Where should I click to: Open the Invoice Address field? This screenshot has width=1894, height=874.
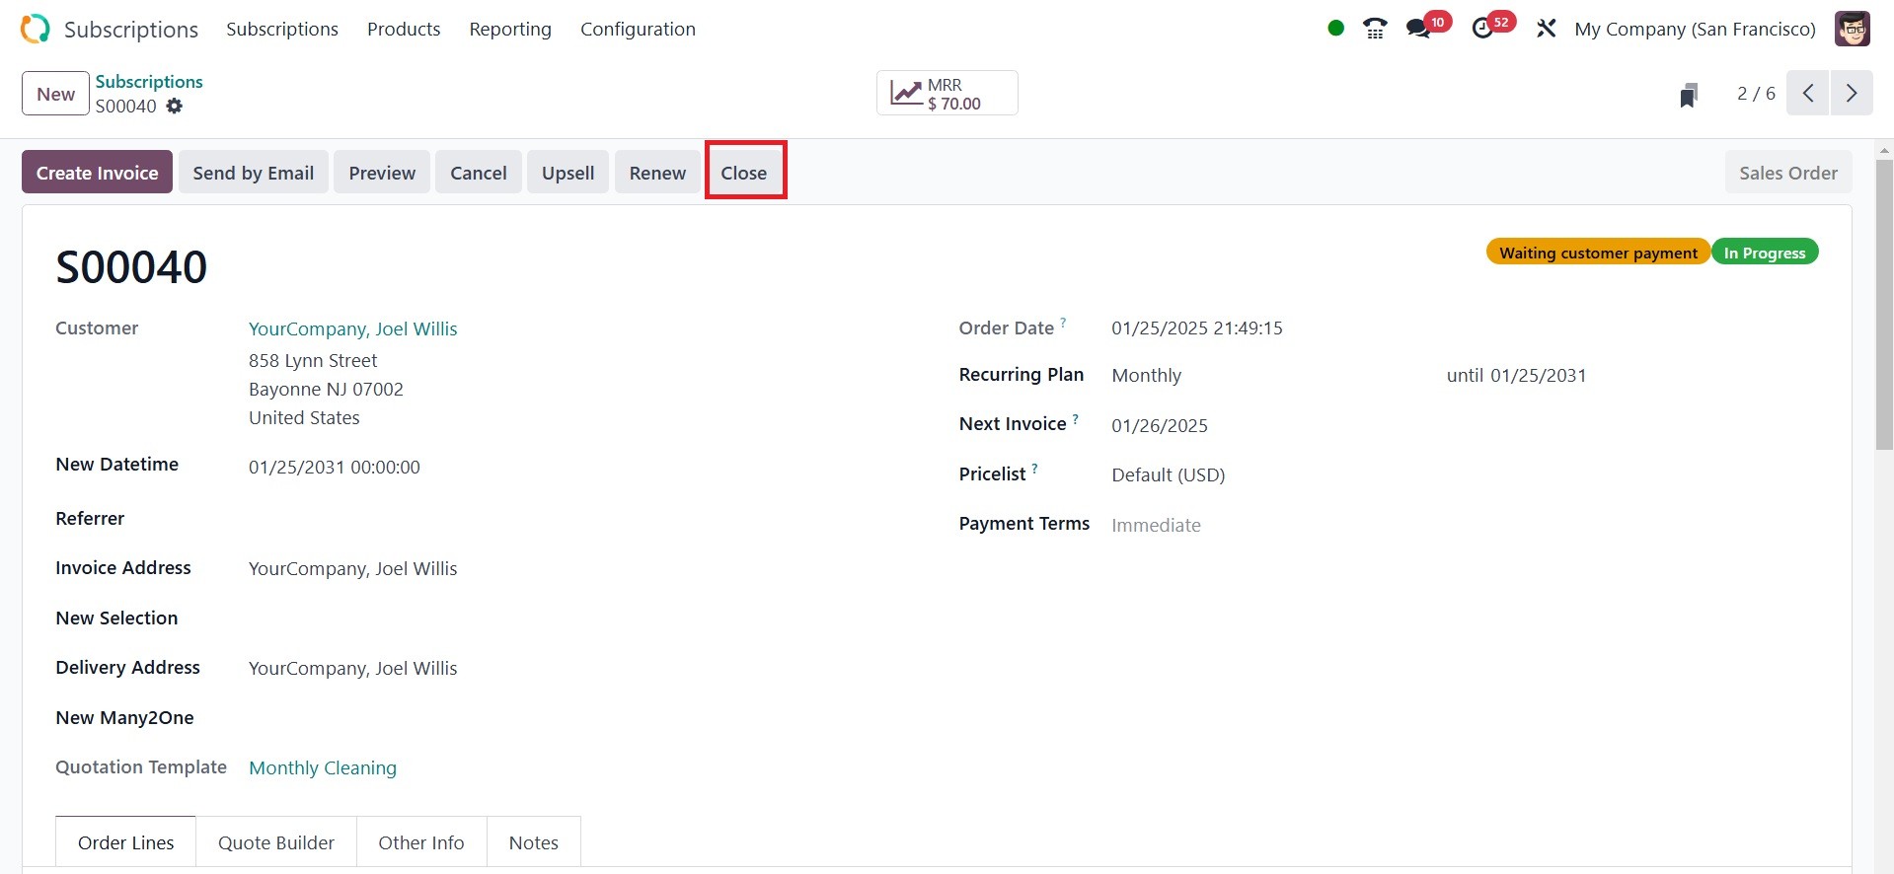[352, 568]
